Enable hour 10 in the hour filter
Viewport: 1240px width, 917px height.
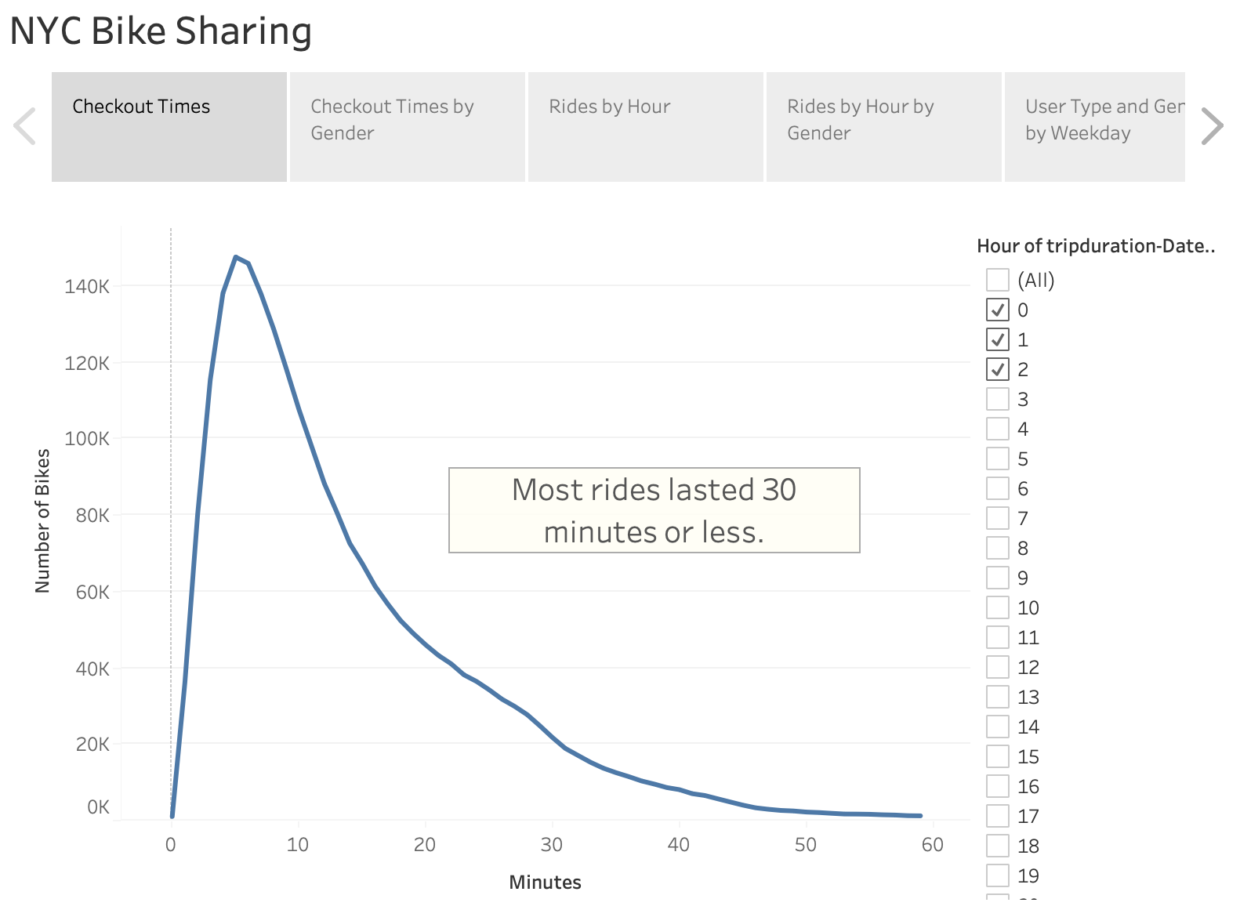tap(999, 607)
